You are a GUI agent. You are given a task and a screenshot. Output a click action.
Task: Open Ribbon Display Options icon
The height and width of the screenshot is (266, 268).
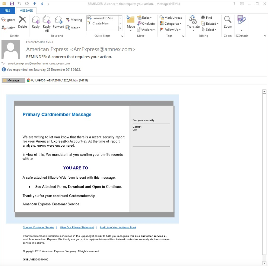click(x=242, y=3)
